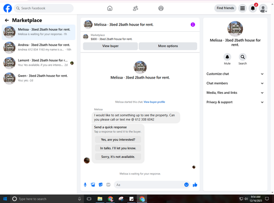Record a voice clip microphone icon
Viewport: 274px width, 203px height.
point(85,185)
